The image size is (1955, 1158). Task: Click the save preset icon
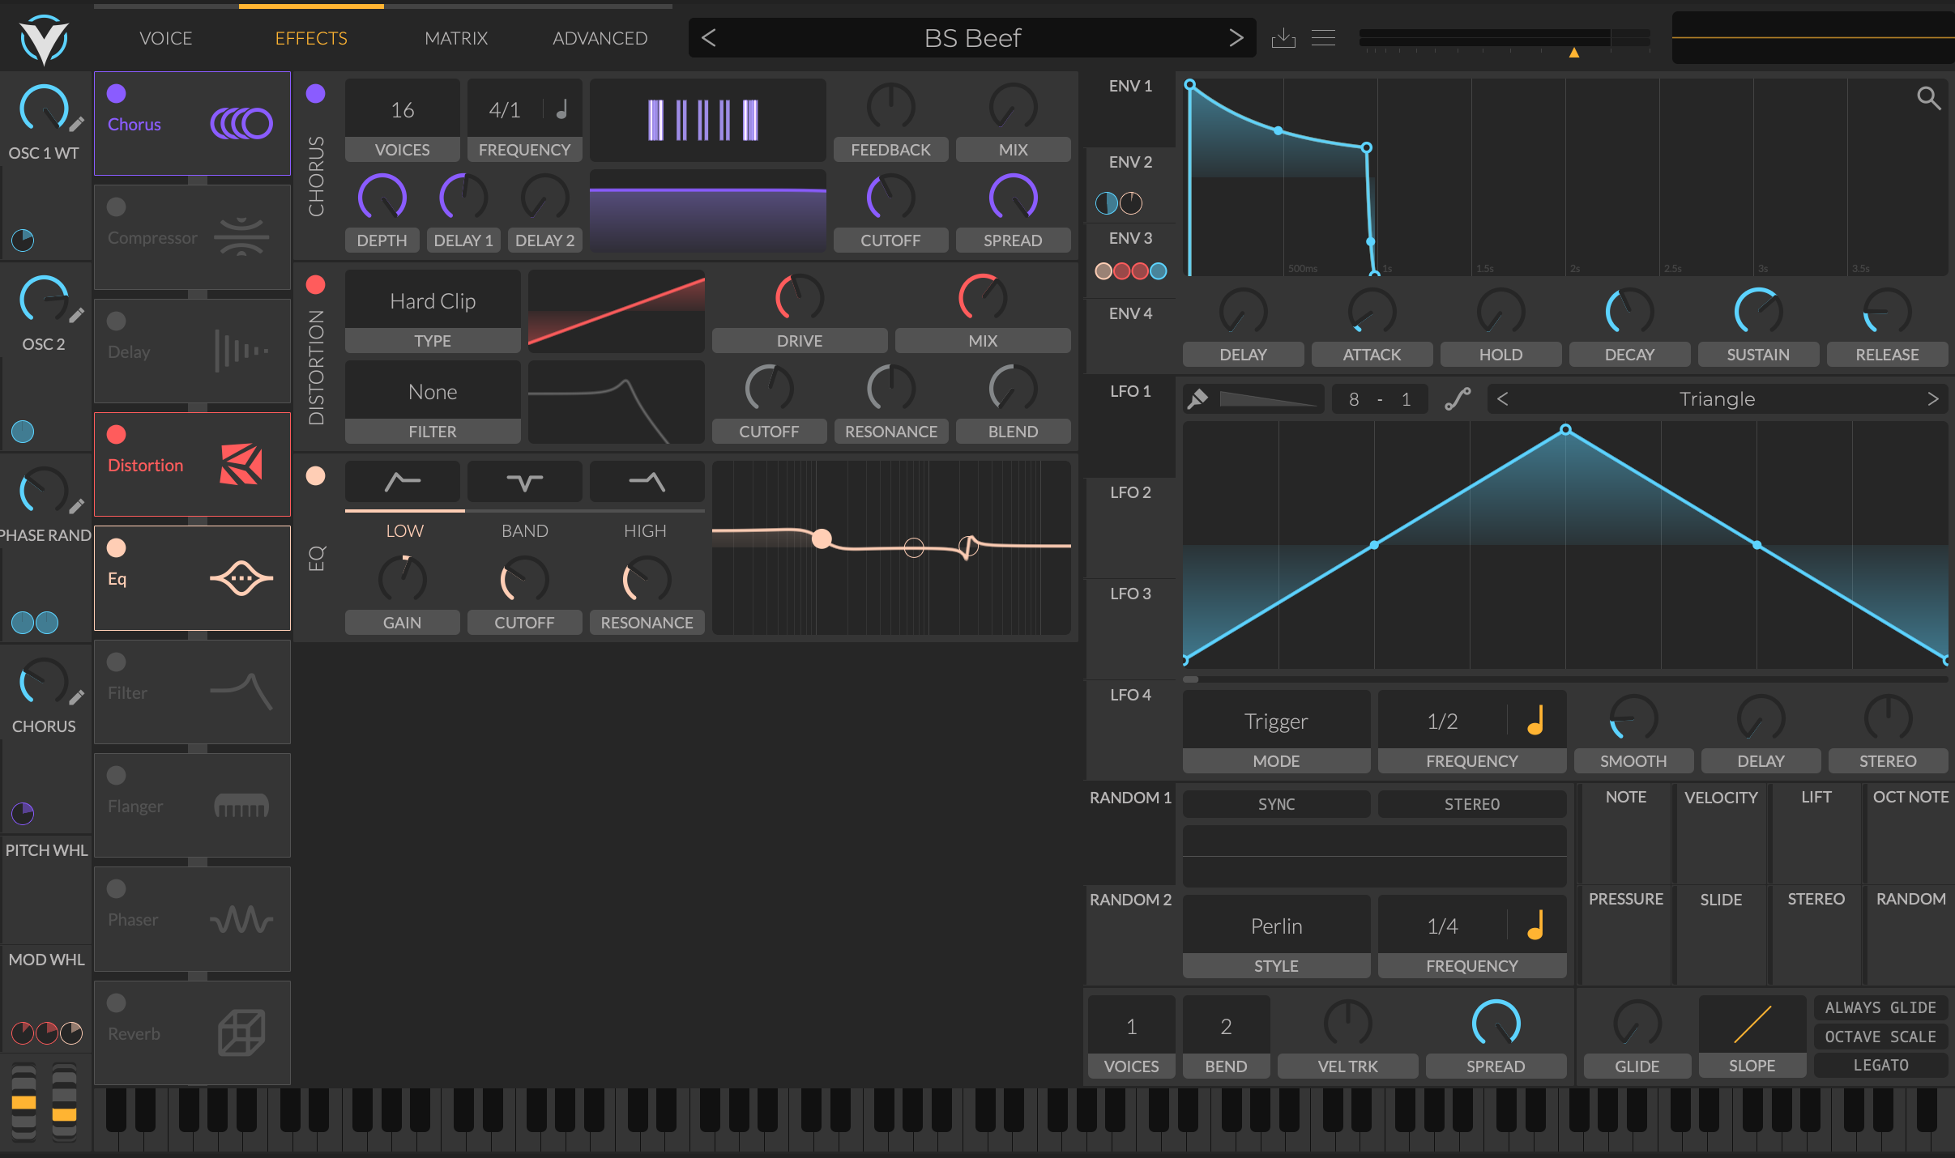(x=1283, y=37)
